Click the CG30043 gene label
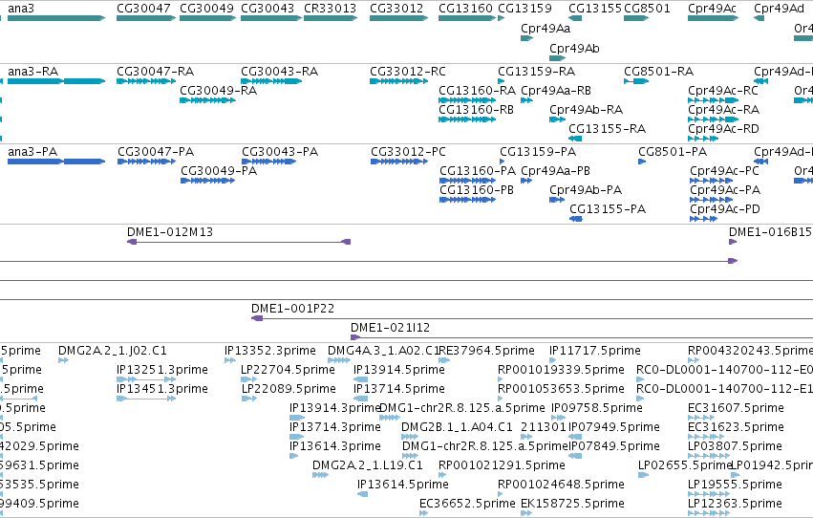Viewport: 813px width, 518px height. (x=267, y=9)
